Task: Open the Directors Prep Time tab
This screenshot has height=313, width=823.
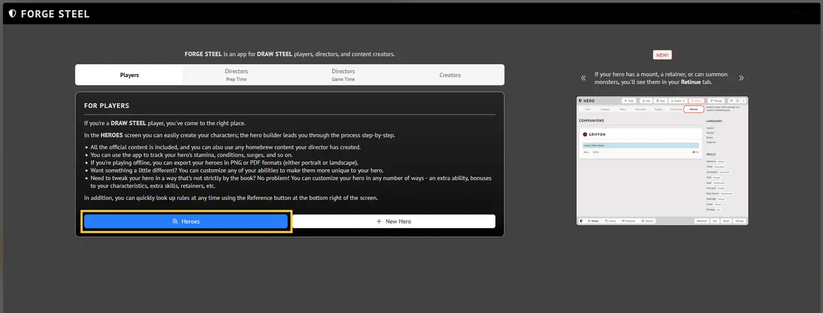Action: pyautogui.click(x=236, y=75)
